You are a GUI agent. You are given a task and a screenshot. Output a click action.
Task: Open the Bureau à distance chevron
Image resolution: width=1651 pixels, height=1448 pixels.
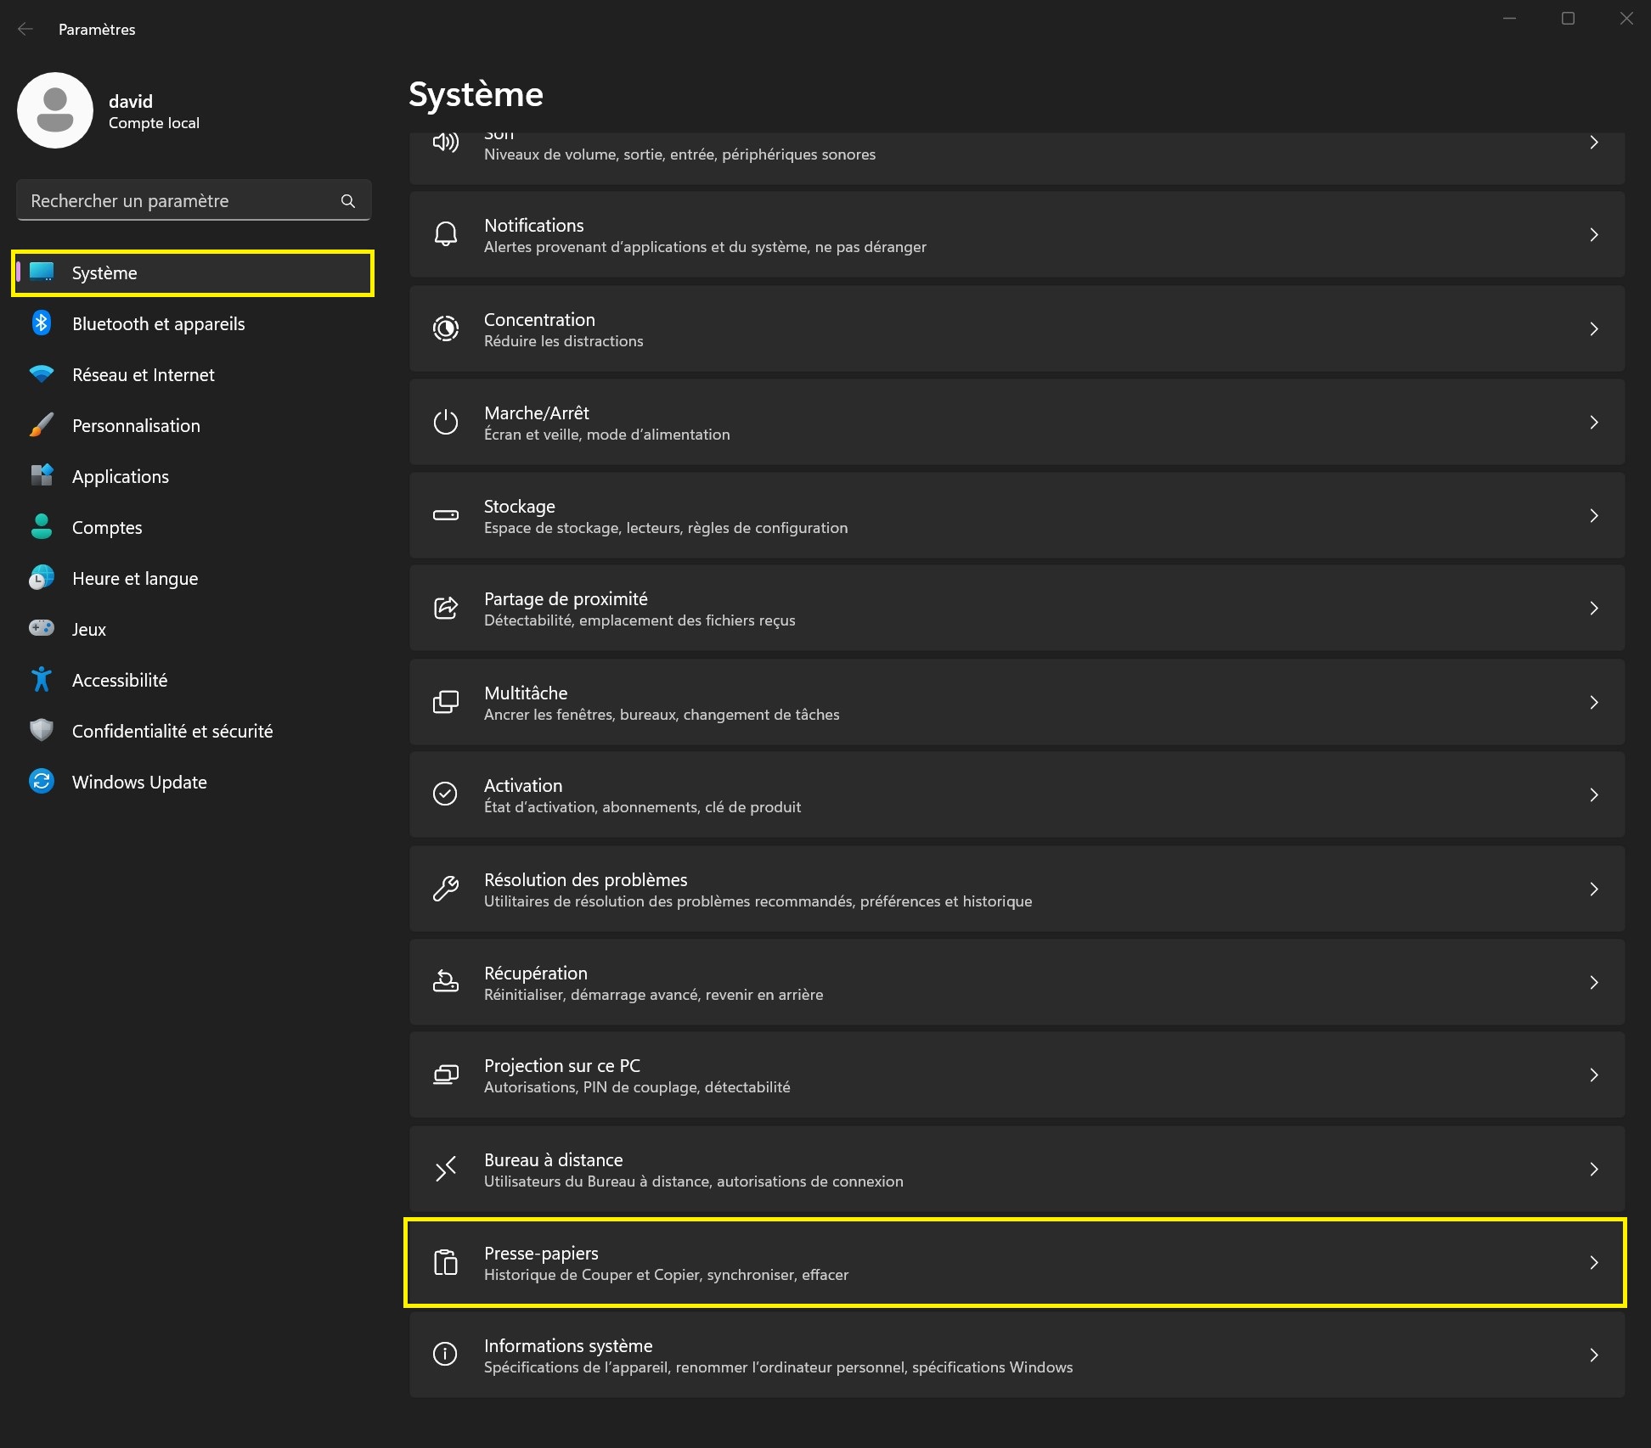coord(1593,1169)
